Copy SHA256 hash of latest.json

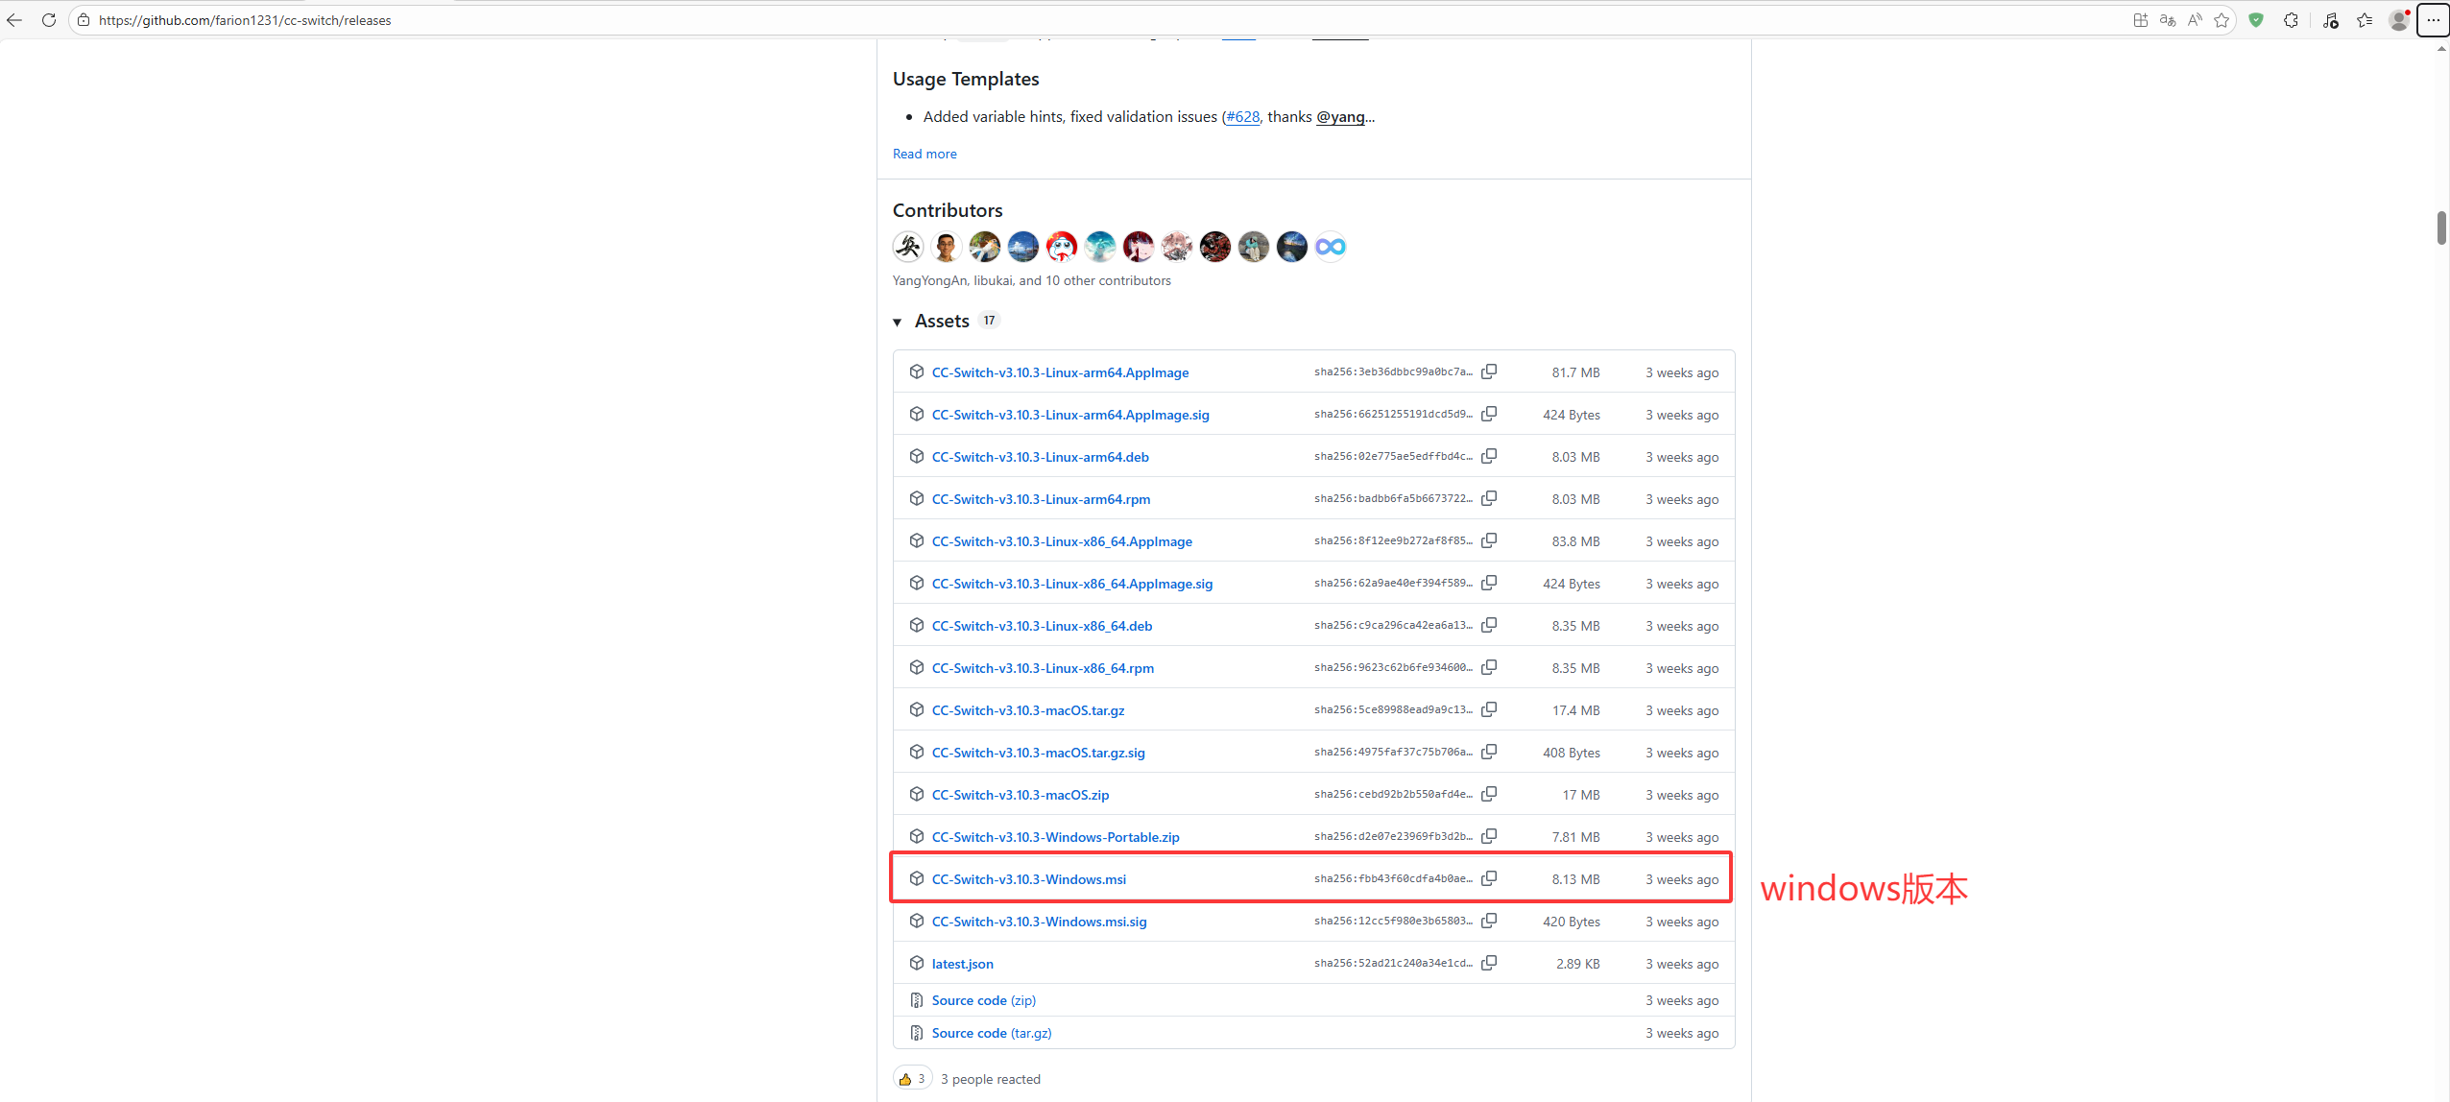point(1489,963)
